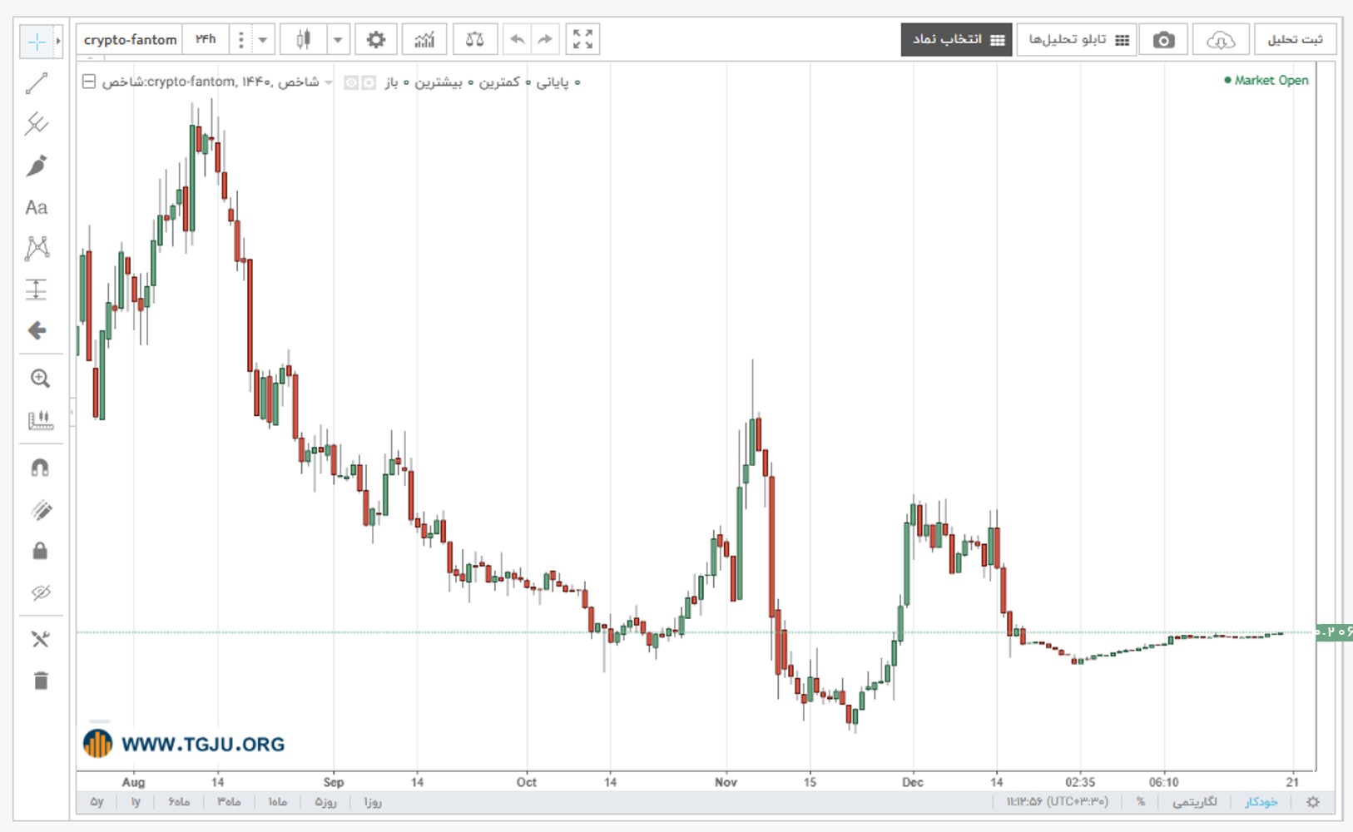1353x832 pixels.
Task: Take a chart snapshot with camera icon
Action: pyautogui.click(x=1163, y=39)
